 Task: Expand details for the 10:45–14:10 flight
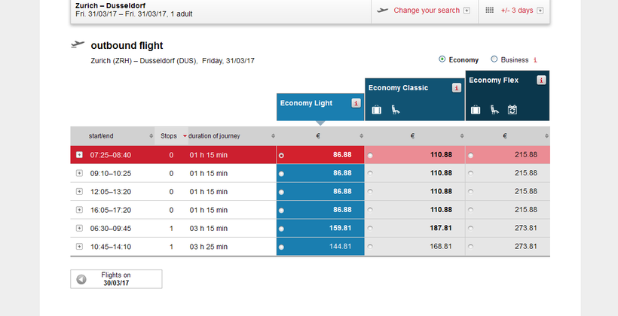click(x=79, y=246)
